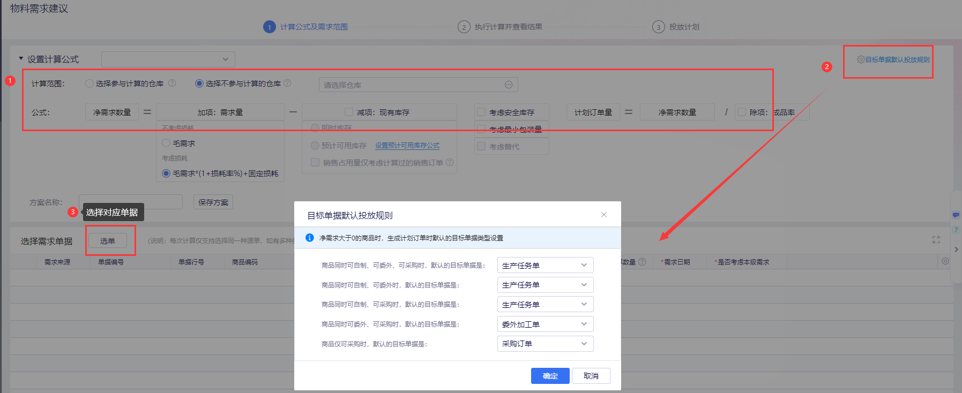Click step 2 circle 执行计算并查看结果
The image size is (962, 393).
tap(464, 27)
